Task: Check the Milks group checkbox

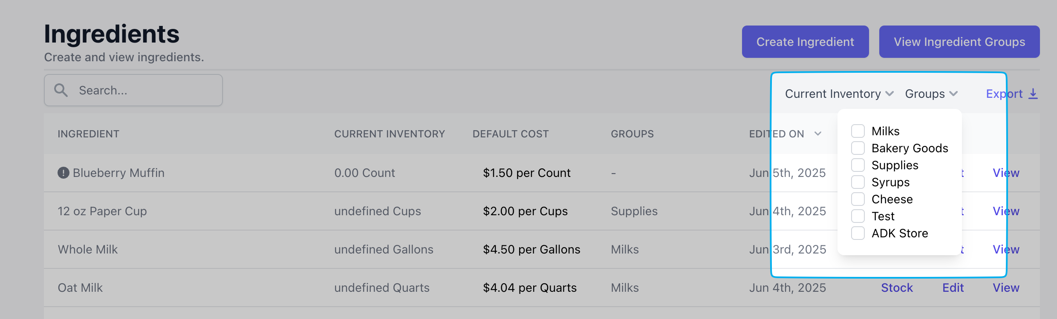Action: [858, 131]
